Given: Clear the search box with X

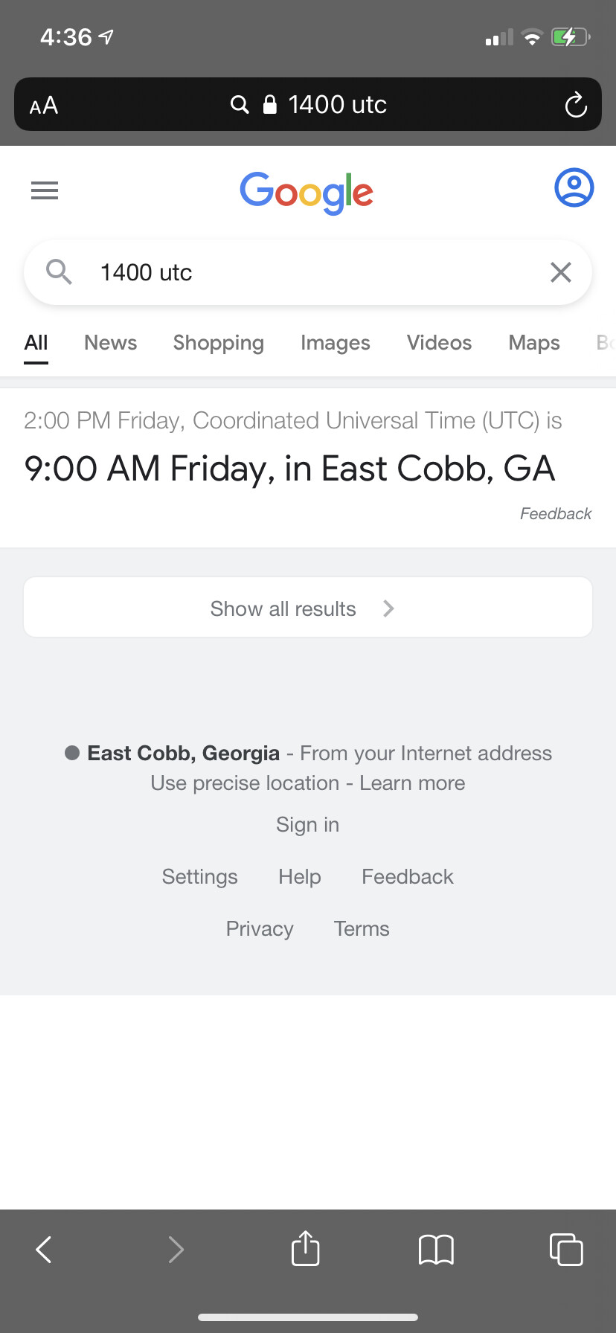Looking at the screenshot, I should 561,272.
